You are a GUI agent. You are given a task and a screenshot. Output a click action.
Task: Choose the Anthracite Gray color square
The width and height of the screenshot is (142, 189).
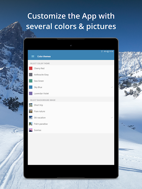click(31, 75)
